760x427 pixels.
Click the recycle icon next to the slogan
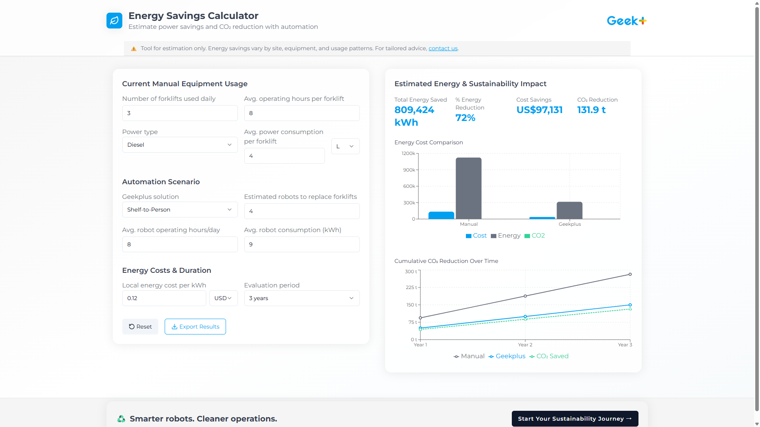tap(121, 419)
